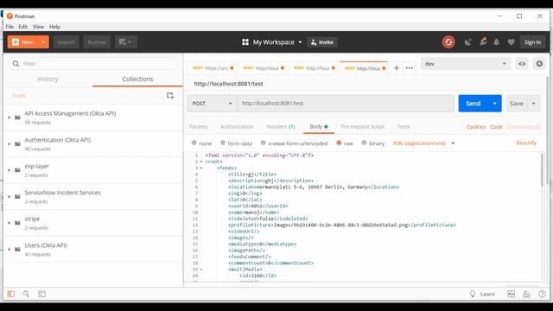
Task: Switch to the Collections tab
Action: [x=137, y=79]
